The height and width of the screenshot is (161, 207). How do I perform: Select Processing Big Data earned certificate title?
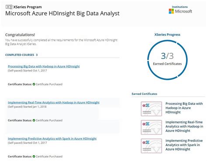pyautogui.click(x=184, y=108)
